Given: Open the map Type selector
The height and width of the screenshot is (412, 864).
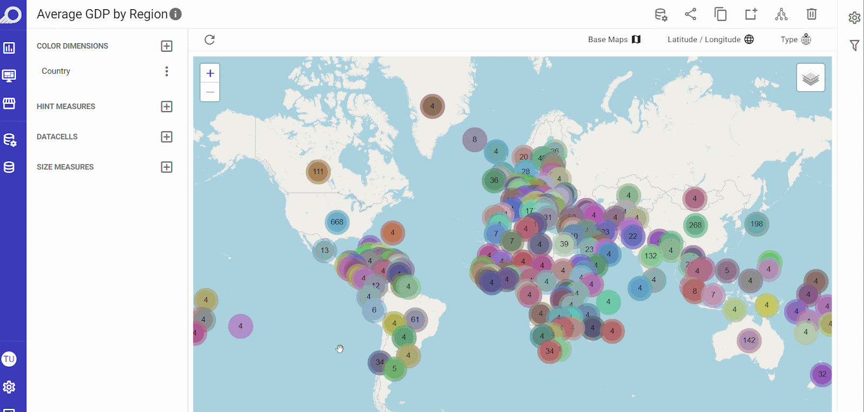Looking at the screenshot, I should pyautogui.click(x=796, y=39).
